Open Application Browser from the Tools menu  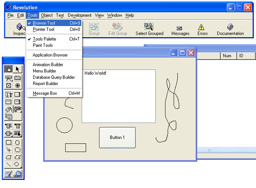pos(54,55)
